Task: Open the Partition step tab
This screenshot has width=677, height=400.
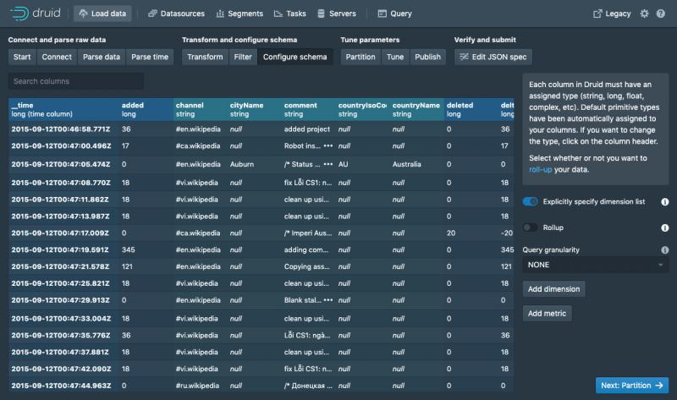Action: point(361,57)
